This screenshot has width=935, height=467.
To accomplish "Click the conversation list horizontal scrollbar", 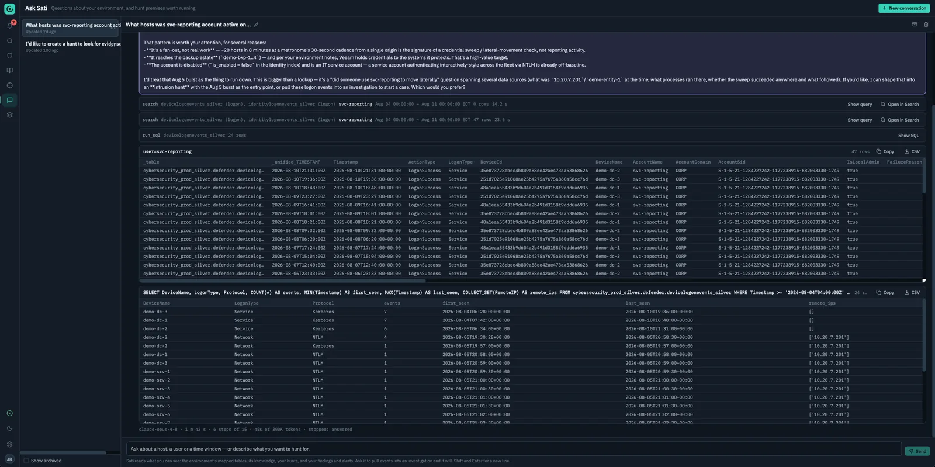I will tap(63, 452).
